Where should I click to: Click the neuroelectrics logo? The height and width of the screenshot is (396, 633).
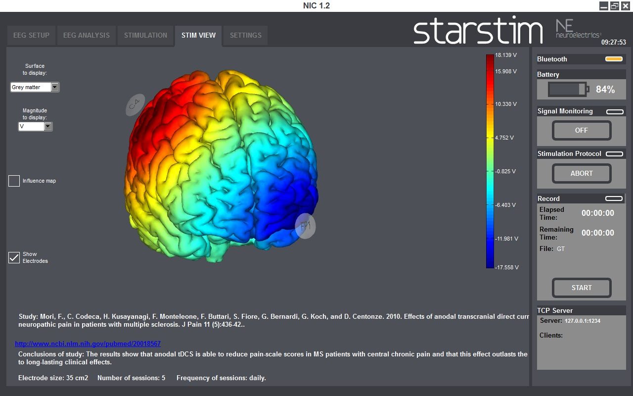pyautogui.click(x=578, y=29)
